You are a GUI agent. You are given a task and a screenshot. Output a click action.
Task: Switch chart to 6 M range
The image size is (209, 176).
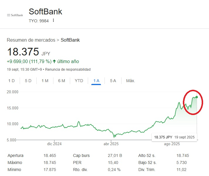[62, 81]
